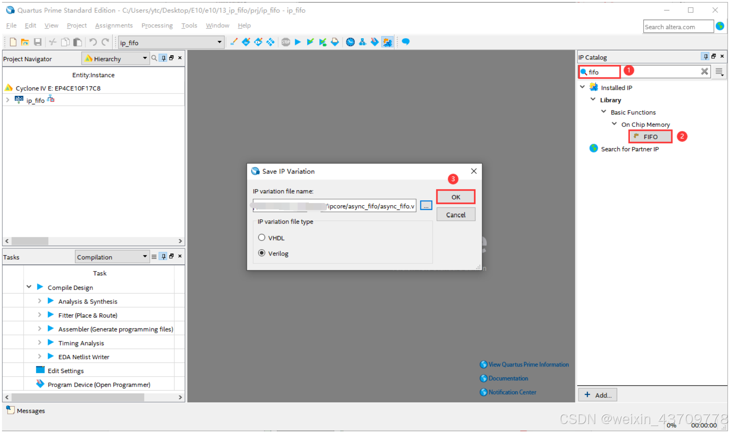Confirm Save IP Variation with OK
The width and height of the screenshot is (730, 432).
(456, 197)
